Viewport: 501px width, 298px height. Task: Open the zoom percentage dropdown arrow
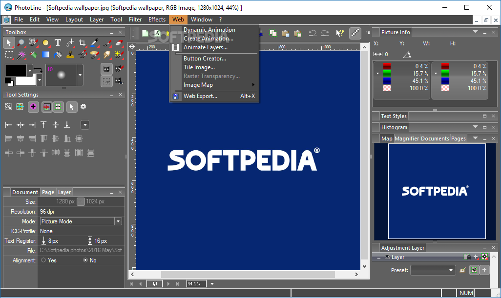212,284
